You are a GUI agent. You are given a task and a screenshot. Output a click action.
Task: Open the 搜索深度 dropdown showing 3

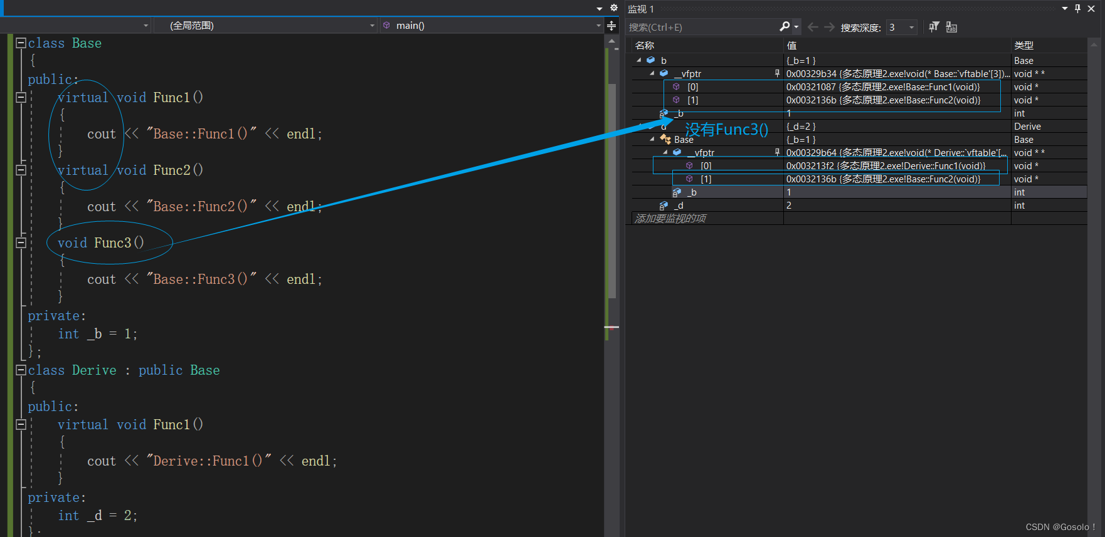click(x=911, y=27)
